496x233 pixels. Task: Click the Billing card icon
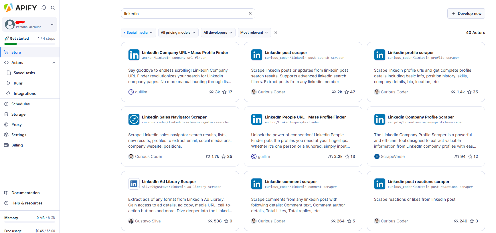coord(6,145)
